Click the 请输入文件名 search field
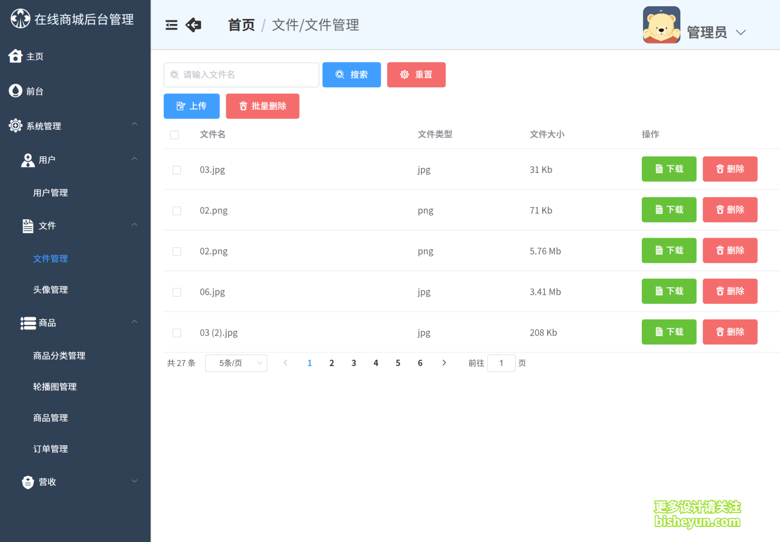This screenshot has height=542, width=780. coord(241,75)
